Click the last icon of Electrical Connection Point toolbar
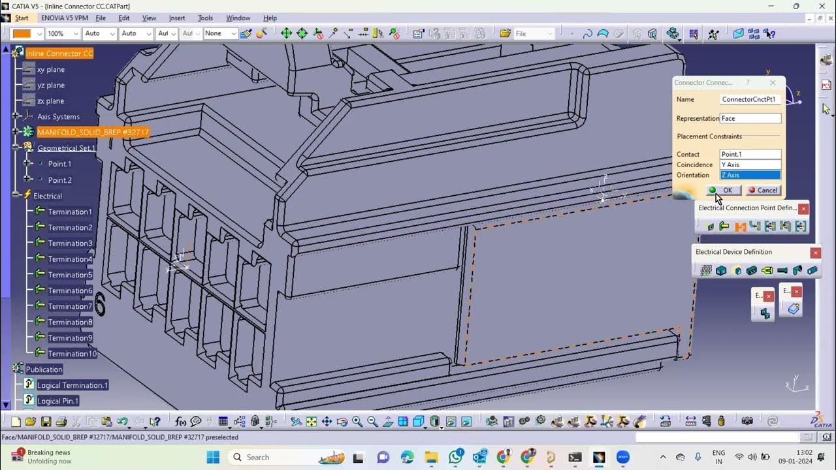The width and height of the screenshot is (836, 470). coord(801,227)
